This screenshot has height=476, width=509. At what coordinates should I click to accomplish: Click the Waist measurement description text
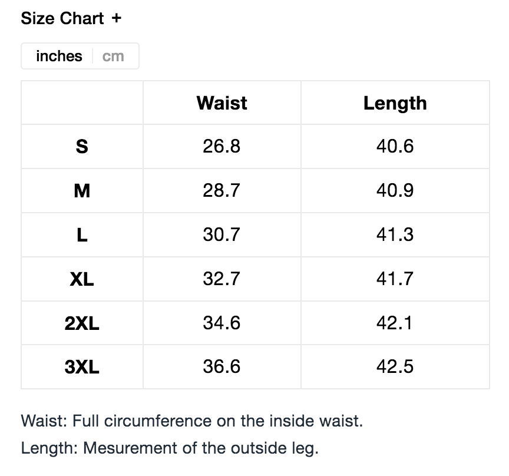point(191,421)
